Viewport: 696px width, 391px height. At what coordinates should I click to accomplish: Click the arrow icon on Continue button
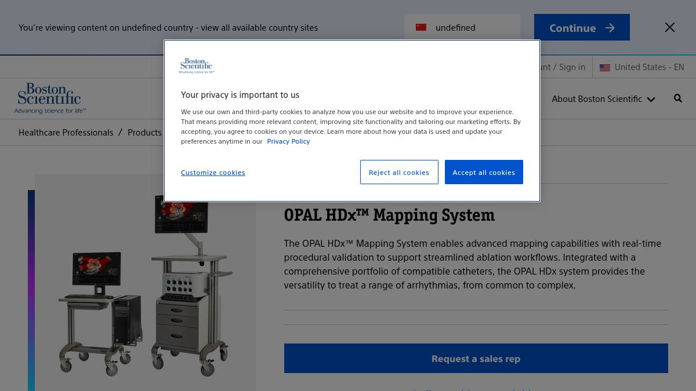coord(610,28)
